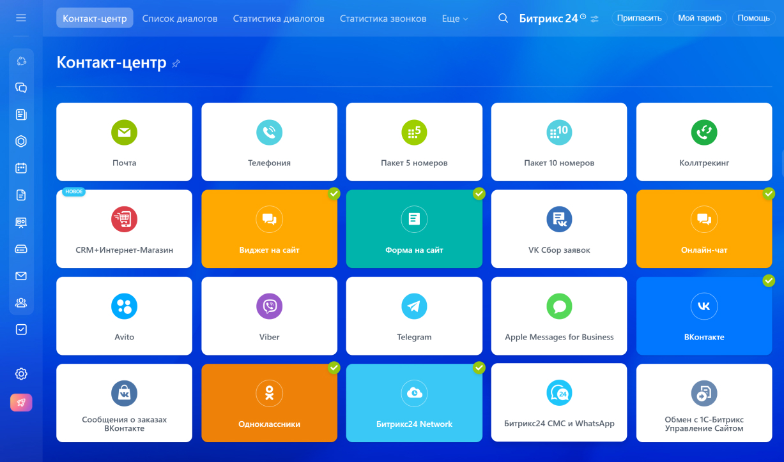Open the calendar icon in sidebar
Screen dimensions: 784x462
(21, 168)
